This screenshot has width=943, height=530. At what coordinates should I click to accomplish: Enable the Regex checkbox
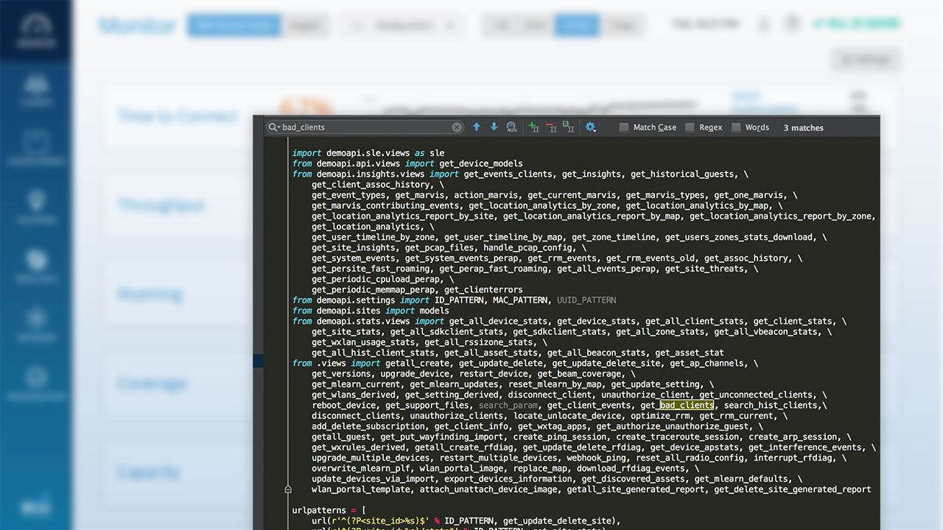tap(690, 127)
